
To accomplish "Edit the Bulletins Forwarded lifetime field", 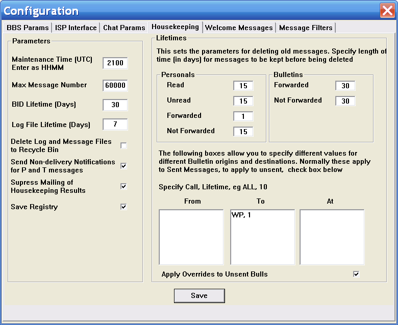I will pyautogui.click(x=345, y=86).
